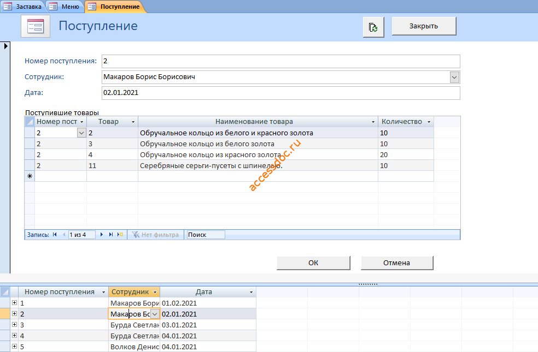Create new record in subform navigator

click(120, 235)
